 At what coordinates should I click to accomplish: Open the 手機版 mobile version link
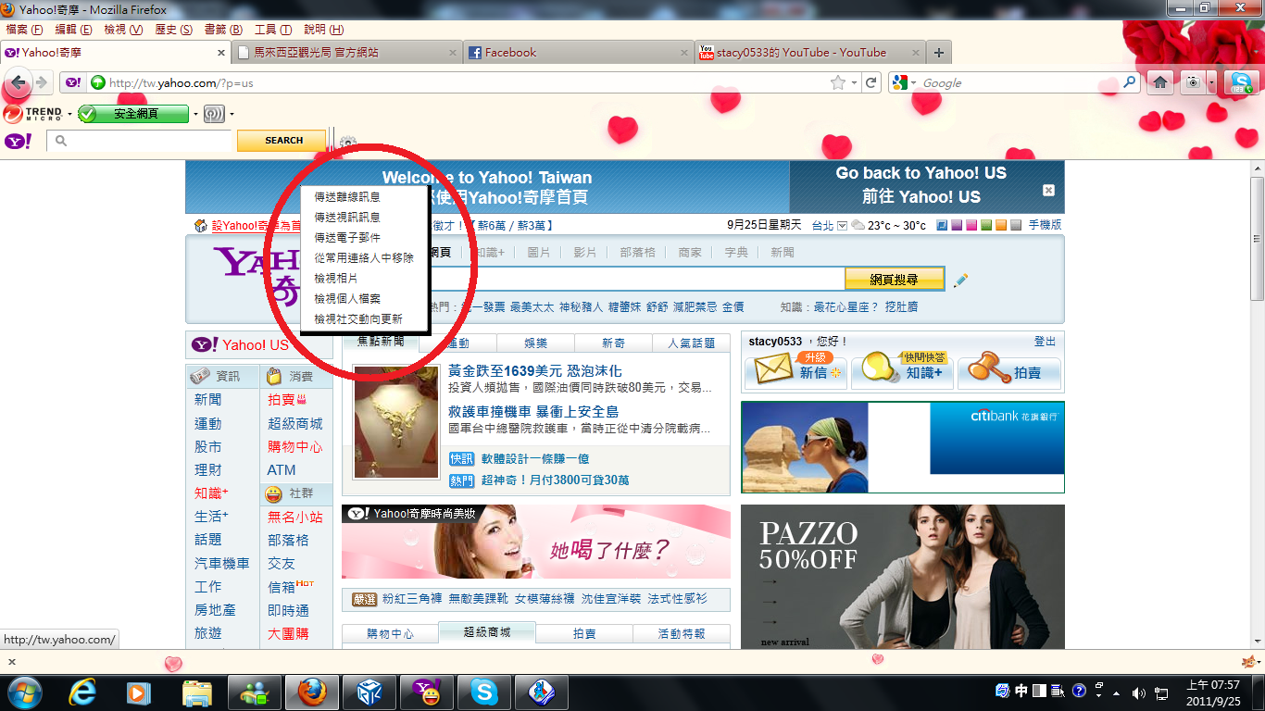[1045, 225]
